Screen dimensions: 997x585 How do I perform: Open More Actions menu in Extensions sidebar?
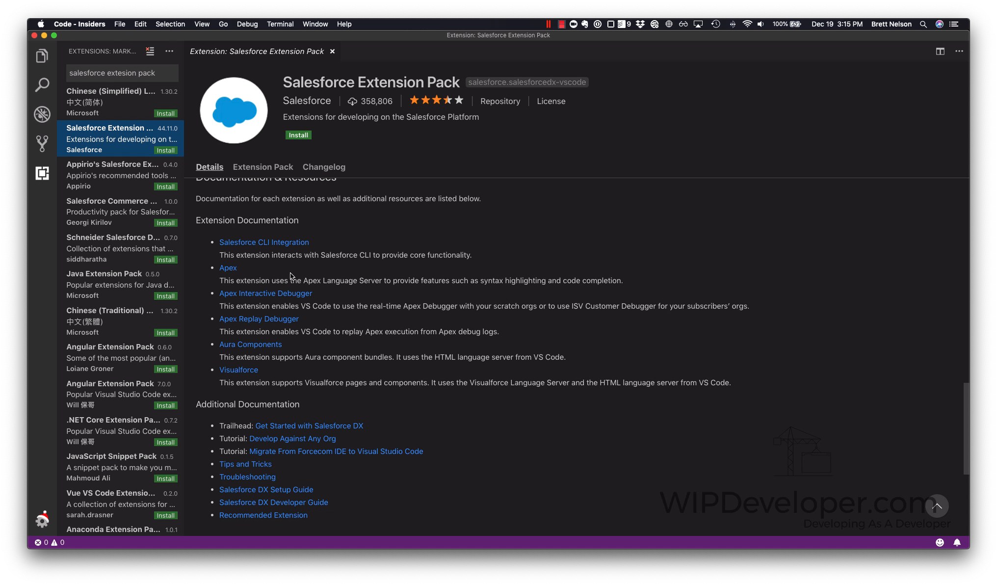169,51
